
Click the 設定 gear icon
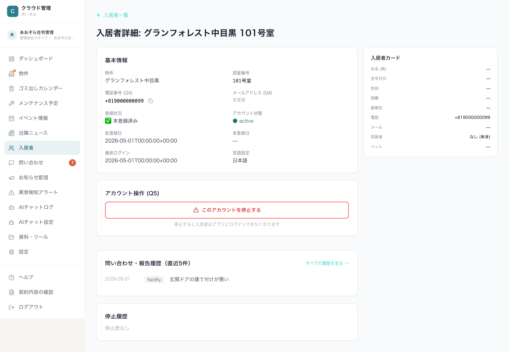(12, 252)
